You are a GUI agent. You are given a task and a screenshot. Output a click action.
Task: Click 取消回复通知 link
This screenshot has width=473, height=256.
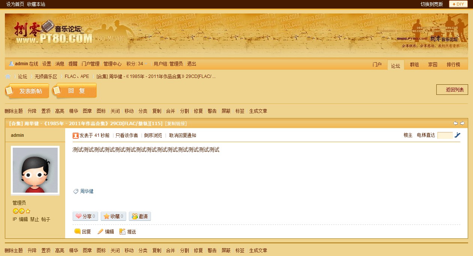(182, 136)
